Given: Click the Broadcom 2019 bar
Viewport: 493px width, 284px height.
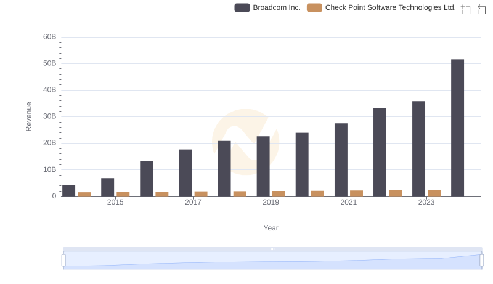Looking at the screenshot, I should coord(263,166).
